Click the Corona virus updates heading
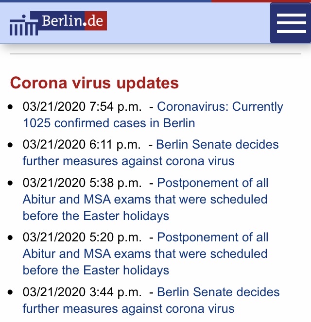This screenshot has height=322, width=311. point(94,83)
